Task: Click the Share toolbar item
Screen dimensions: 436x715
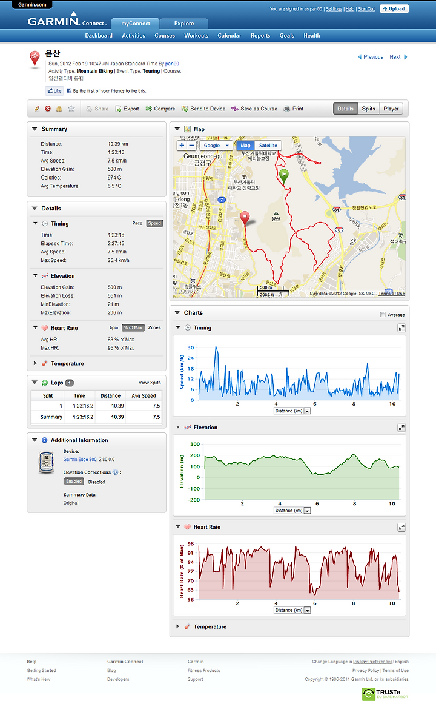Action: 97,109
